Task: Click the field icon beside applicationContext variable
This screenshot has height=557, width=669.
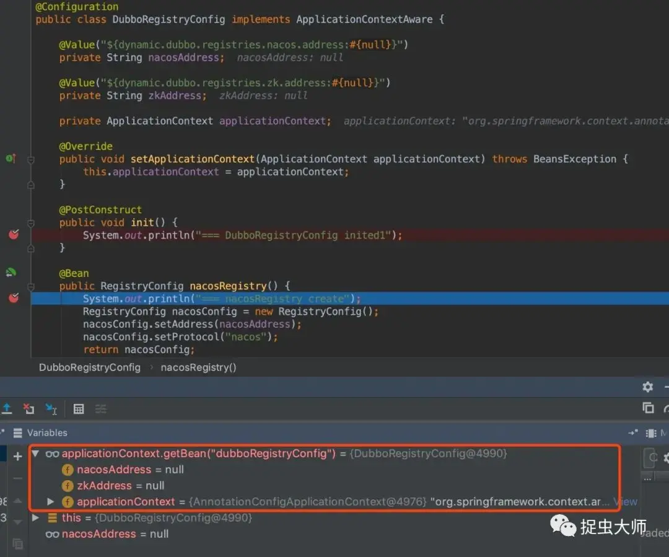Action: [x=68, y=501]
